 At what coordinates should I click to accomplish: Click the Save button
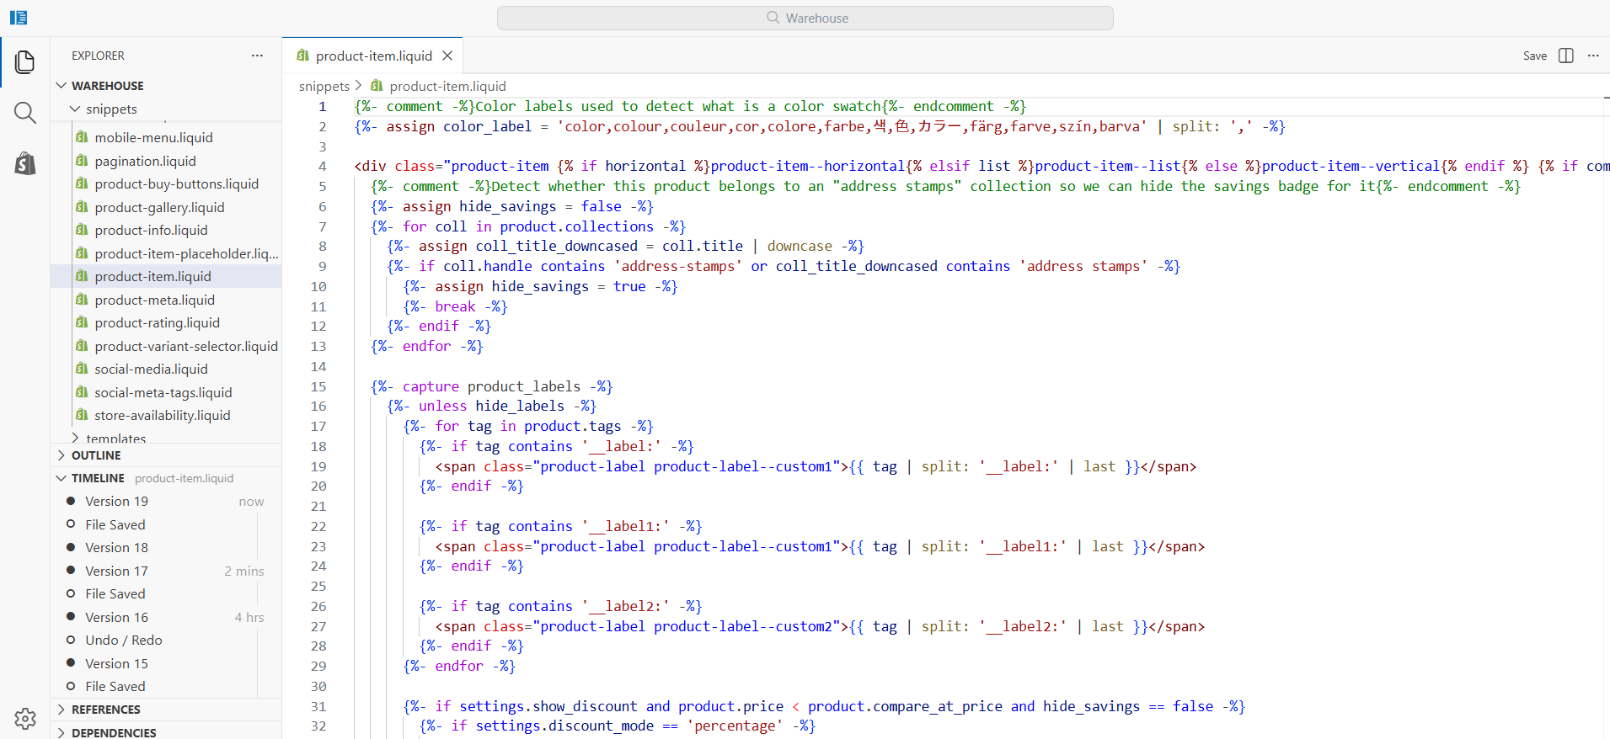click(x=1535, y=56)
